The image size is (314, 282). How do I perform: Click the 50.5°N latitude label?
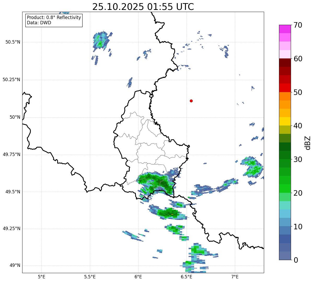coord(13,42)
